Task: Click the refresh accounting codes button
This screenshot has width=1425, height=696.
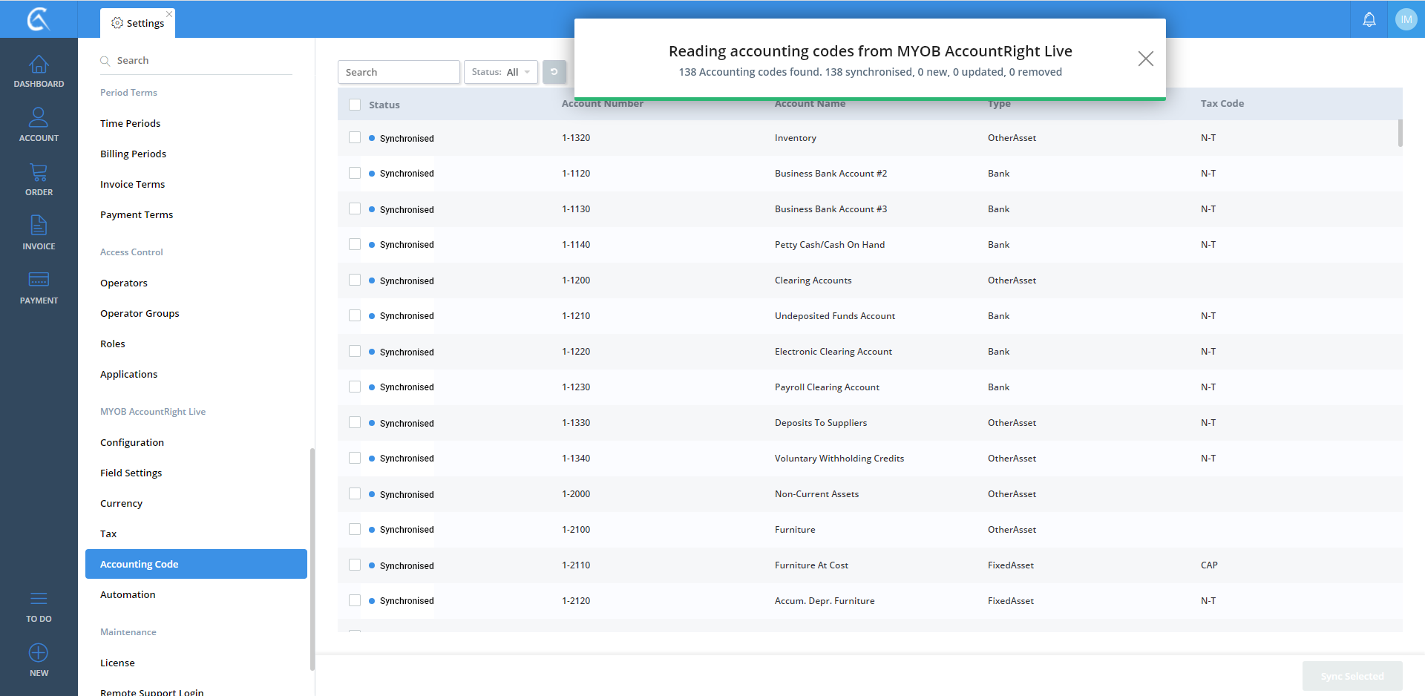Action: tap(554, 72)
